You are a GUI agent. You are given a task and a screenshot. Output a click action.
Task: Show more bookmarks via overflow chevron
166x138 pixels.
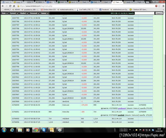tap(163, 9)
